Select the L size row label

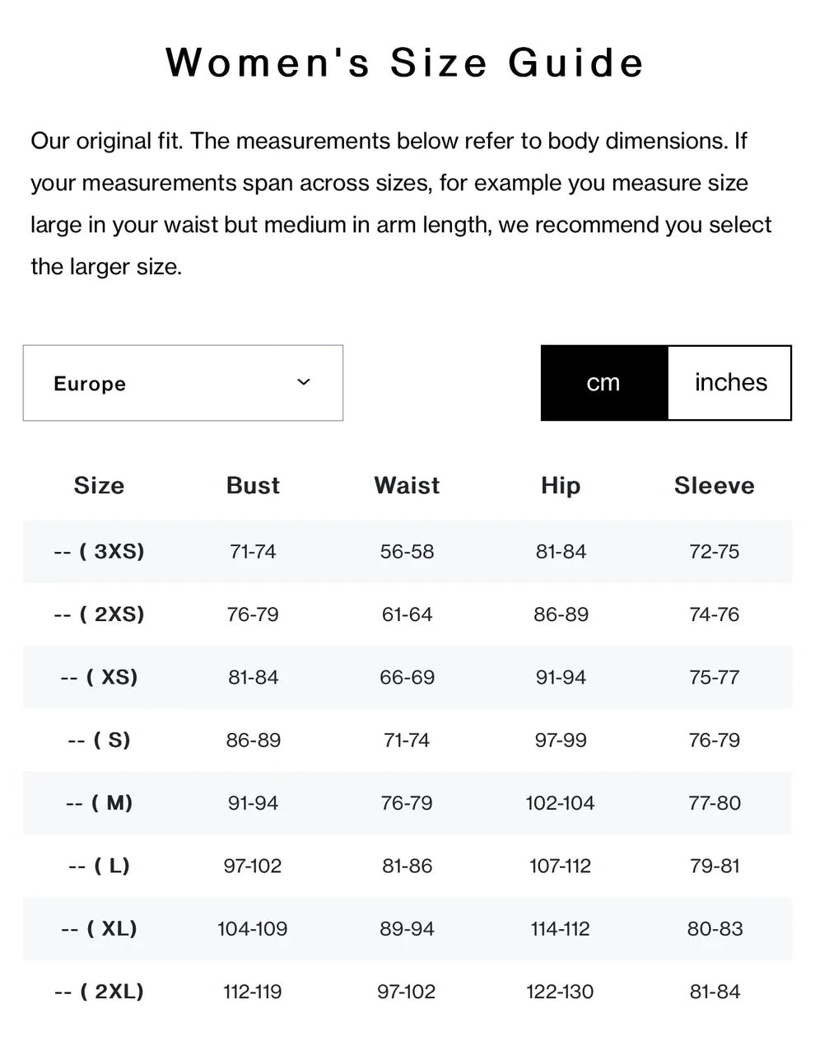tap(99, 866)
